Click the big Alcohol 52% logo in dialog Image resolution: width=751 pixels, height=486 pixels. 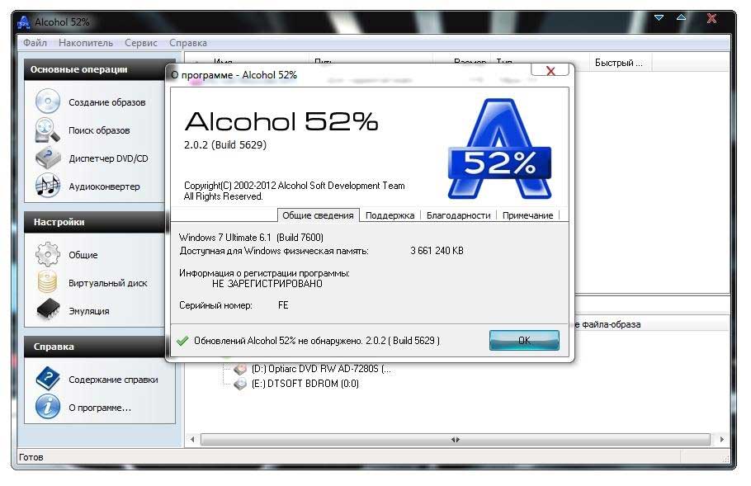click(499, 149)
